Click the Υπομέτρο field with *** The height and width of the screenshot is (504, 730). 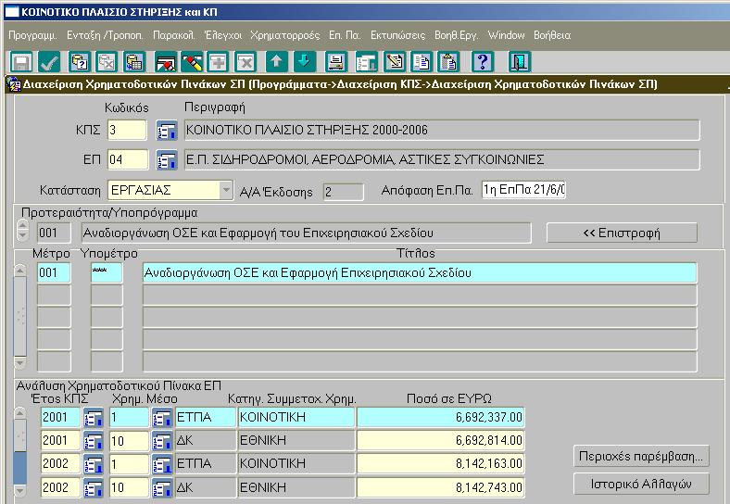[107, 273]
